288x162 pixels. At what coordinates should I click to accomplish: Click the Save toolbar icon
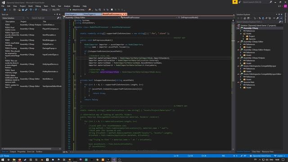pos(23,10)
